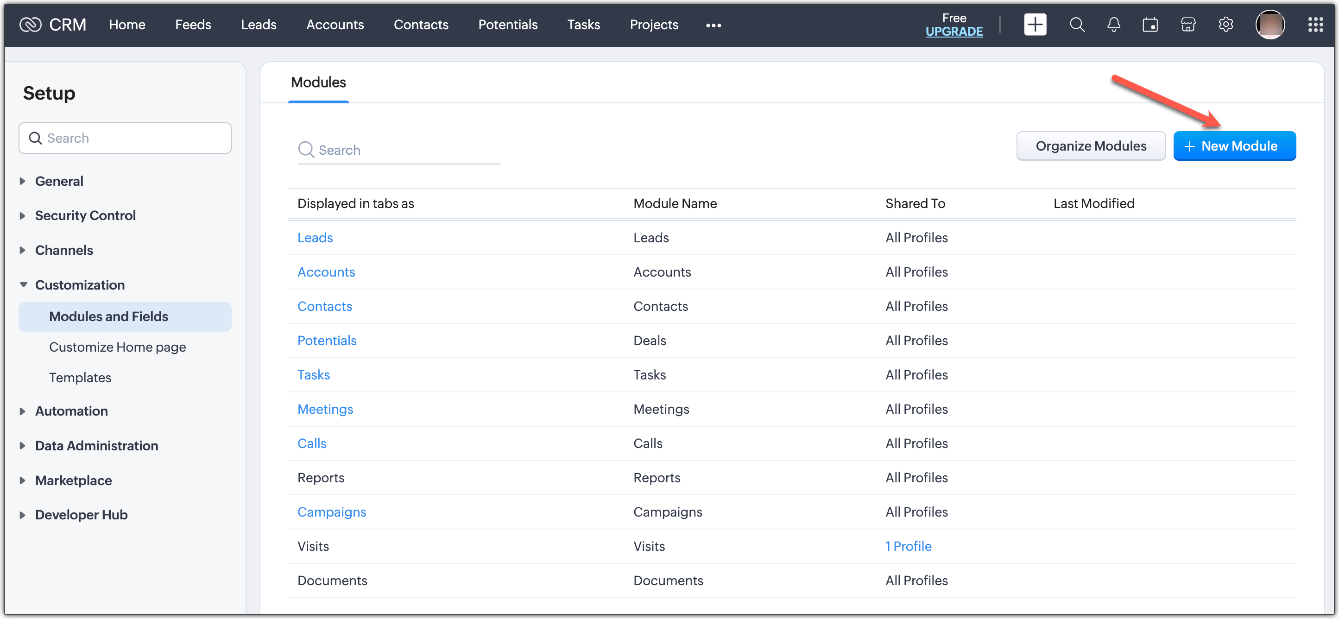Open the marketplace store icon
This screenshot has width=1339, height=619.
pyautogui.click(x=1188, y=25)
